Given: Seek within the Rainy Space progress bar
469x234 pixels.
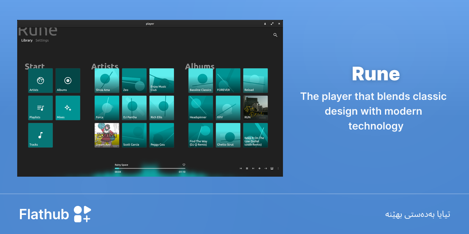Looking at the screenshot, I should (150, 168).
